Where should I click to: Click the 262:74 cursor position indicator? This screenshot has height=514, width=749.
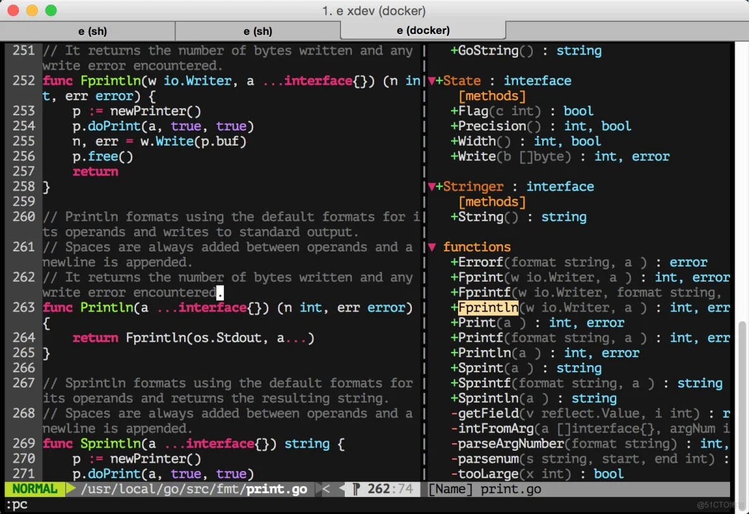click(x=390, y=489)
